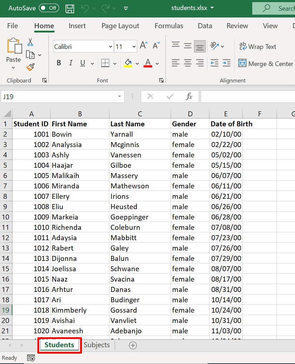Switch to the Subjects sheet tab
Screen dimensions: 295x364
click(97, 345)
